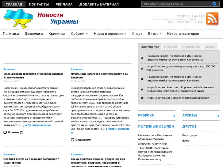Click the comment bubble icon under 'Милиционеры требовали' article
The width and height of the screenshot is (223, 167).
5,132
